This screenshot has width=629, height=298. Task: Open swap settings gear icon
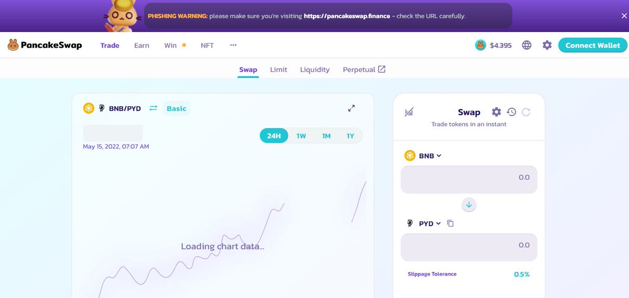[496, 112]
